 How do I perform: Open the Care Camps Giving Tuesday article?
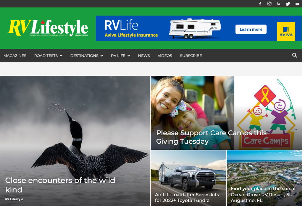pos(211,137)
